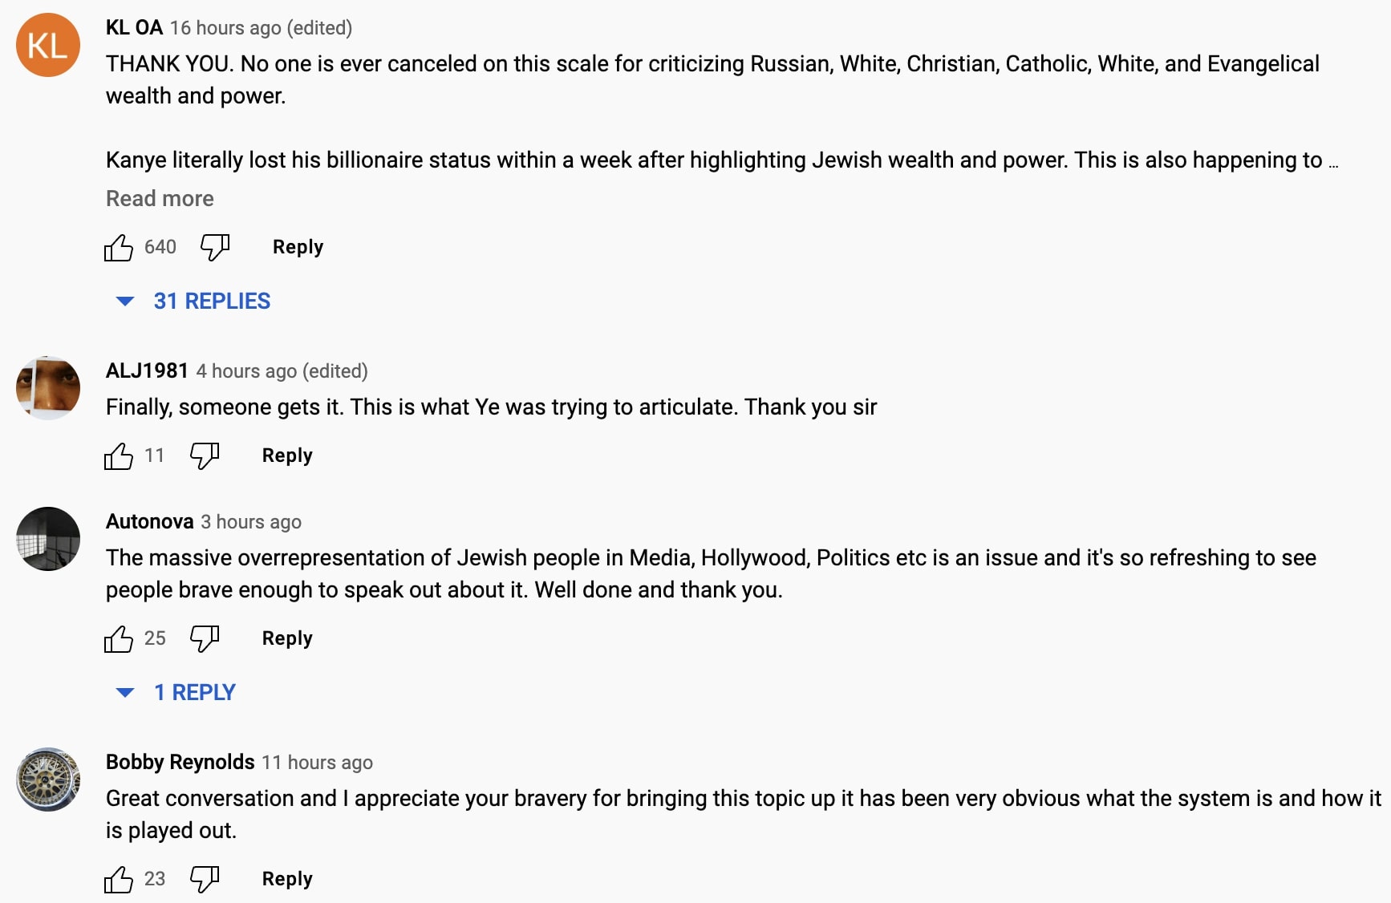Like the ALJ1981 comment
The image size is (1391, 903).
[x=119, y=456]
